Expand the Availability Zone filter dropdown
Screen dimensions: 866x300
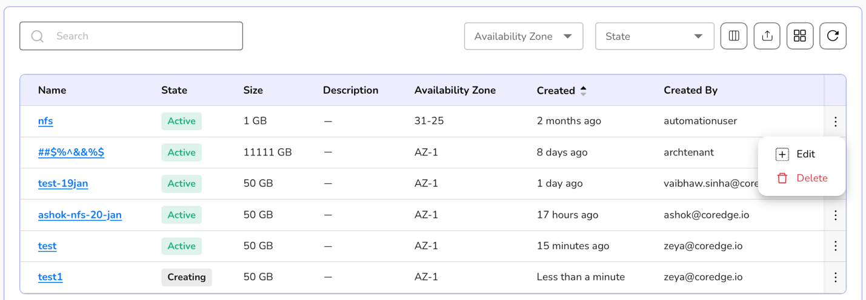(x=523, y=36)
